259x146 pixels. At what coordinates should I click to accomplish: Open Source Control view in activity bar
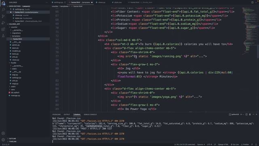(x=3, y=16)
